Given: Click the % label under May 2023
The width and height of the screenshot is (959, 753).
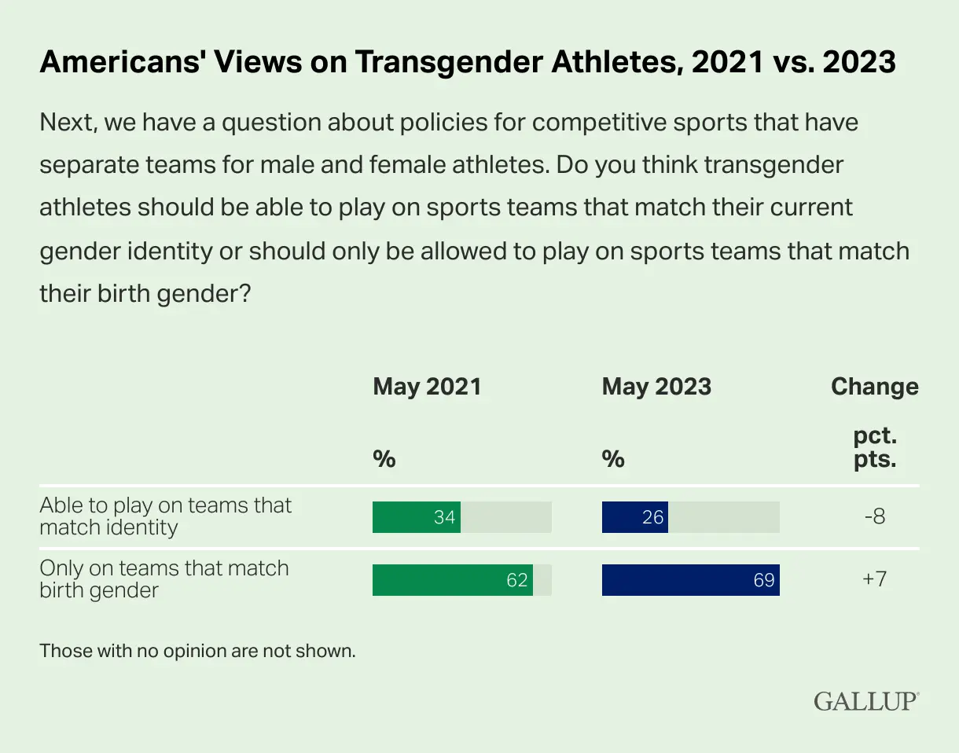Looking at the screenshot, I should 613,459.
